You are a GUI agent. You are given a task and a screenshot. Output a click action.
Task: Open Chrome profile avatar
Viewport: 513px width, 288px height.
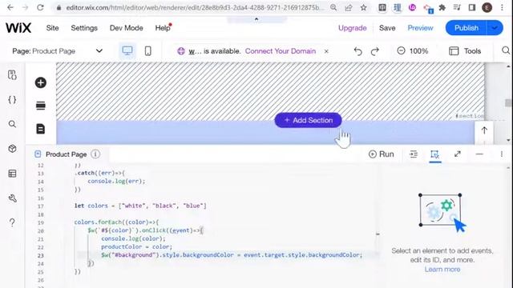pos(487,7)
